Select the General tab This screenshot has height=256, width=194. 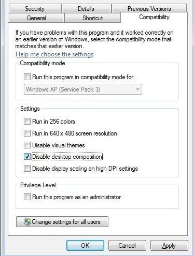pyautogui.click(x=36, y=18)
